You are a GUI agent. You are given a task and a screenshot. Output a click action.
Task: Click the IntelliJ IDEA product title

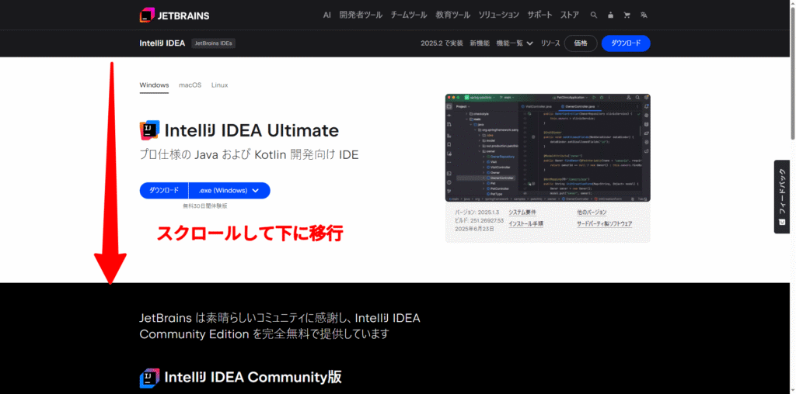[162, 43]
